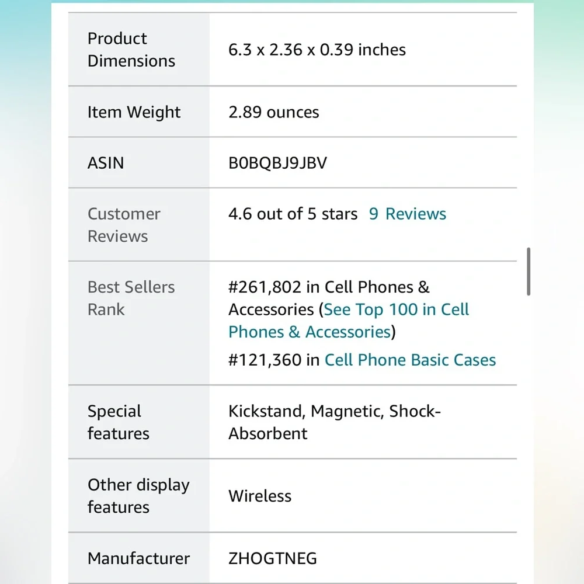
Task: Open the 9 Reviews link
Action: [408, 214]
